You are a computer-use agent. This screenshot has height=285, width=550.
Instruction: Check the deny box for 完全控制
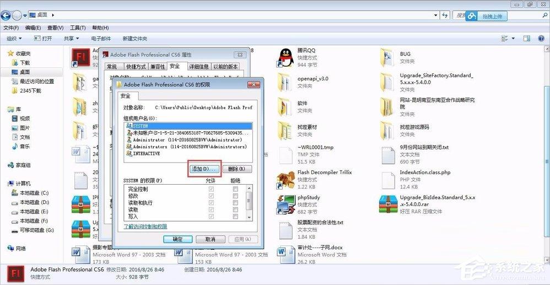235,189
